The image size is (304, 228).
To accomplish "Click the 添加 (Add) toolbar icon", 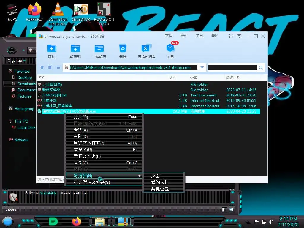I will click(x=52, y=48).
